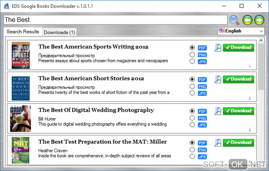Click PNG format icon for MAT Test Preparation
The height and width of the screenshot is (171, 269).
coord(202,150)
